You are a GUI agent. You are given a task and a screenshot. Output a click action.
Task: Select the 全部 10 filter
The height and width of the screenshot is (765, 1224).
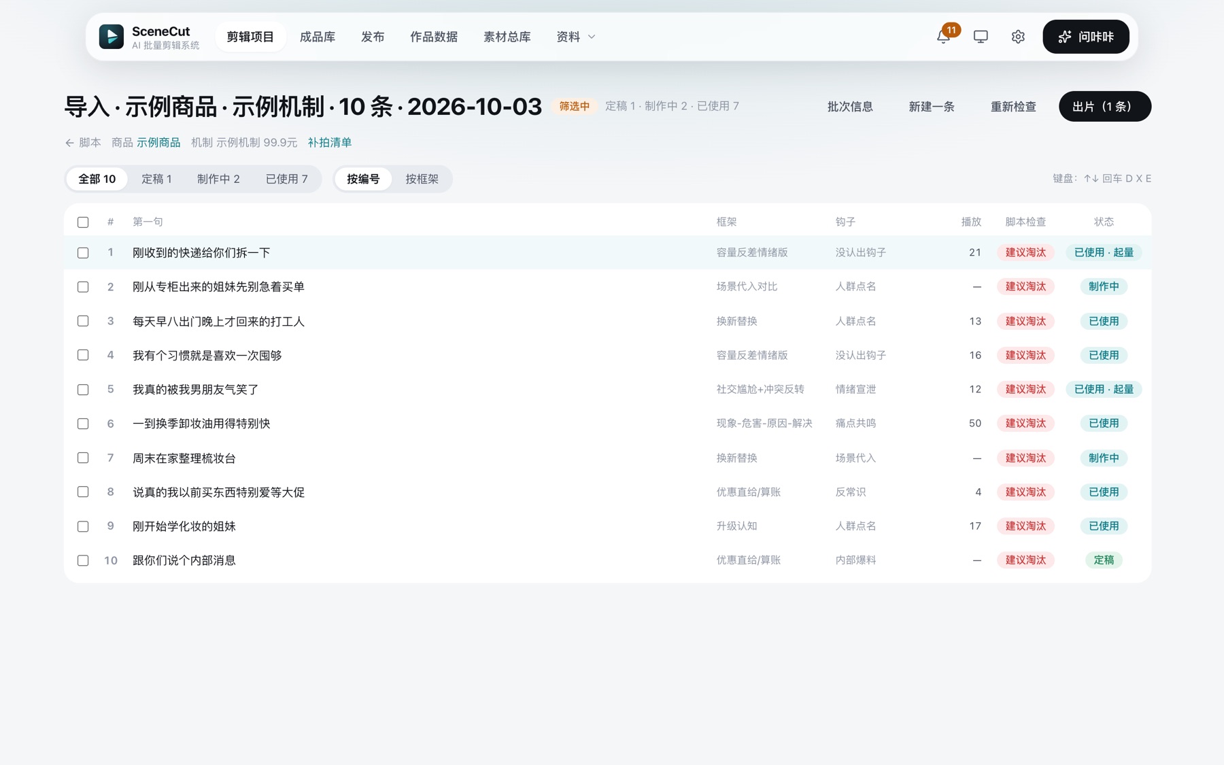[x=97, y=179]
